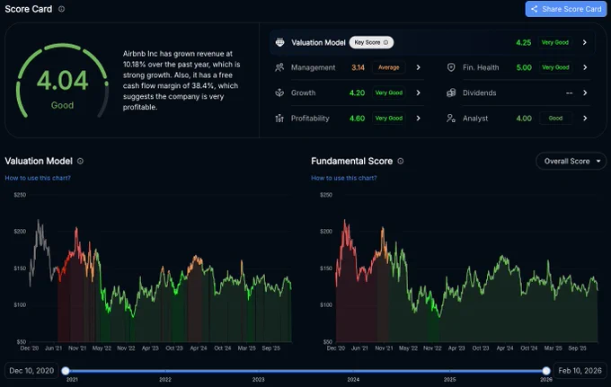The height and width of the screenshot is (387, 611).
Task: Click the Growth plant icon
Action: click(x=279, y=92)
